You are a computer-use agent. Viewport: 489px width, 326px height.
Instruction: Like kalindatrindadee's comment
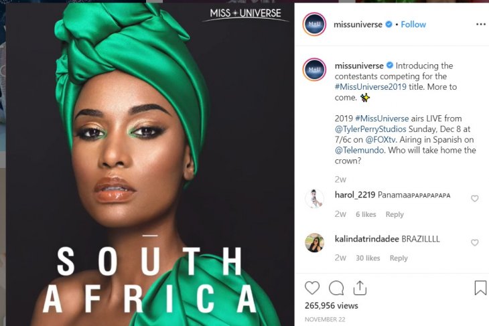pos(475,242)
